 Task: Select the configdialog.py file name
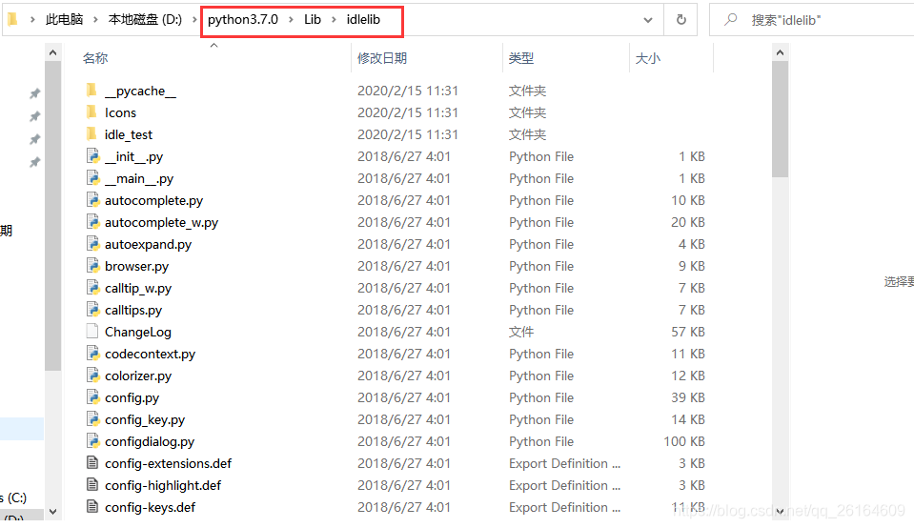(150, 442)
